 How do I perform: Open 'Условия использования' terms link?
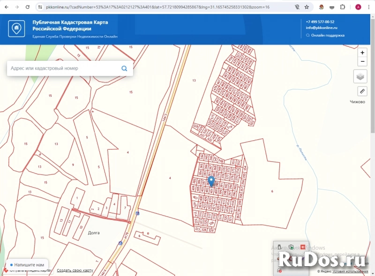(352, 271)
